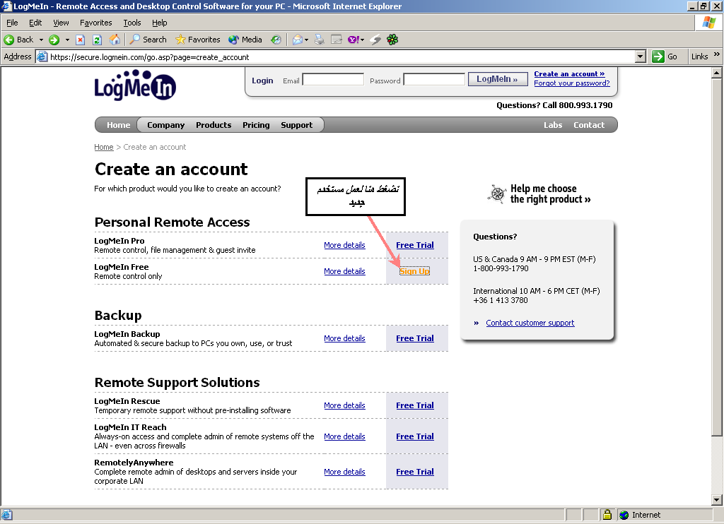
Task: Click the Internet Explorer icon in title bar
Action: pyautogui.click(x=6, y=6)
